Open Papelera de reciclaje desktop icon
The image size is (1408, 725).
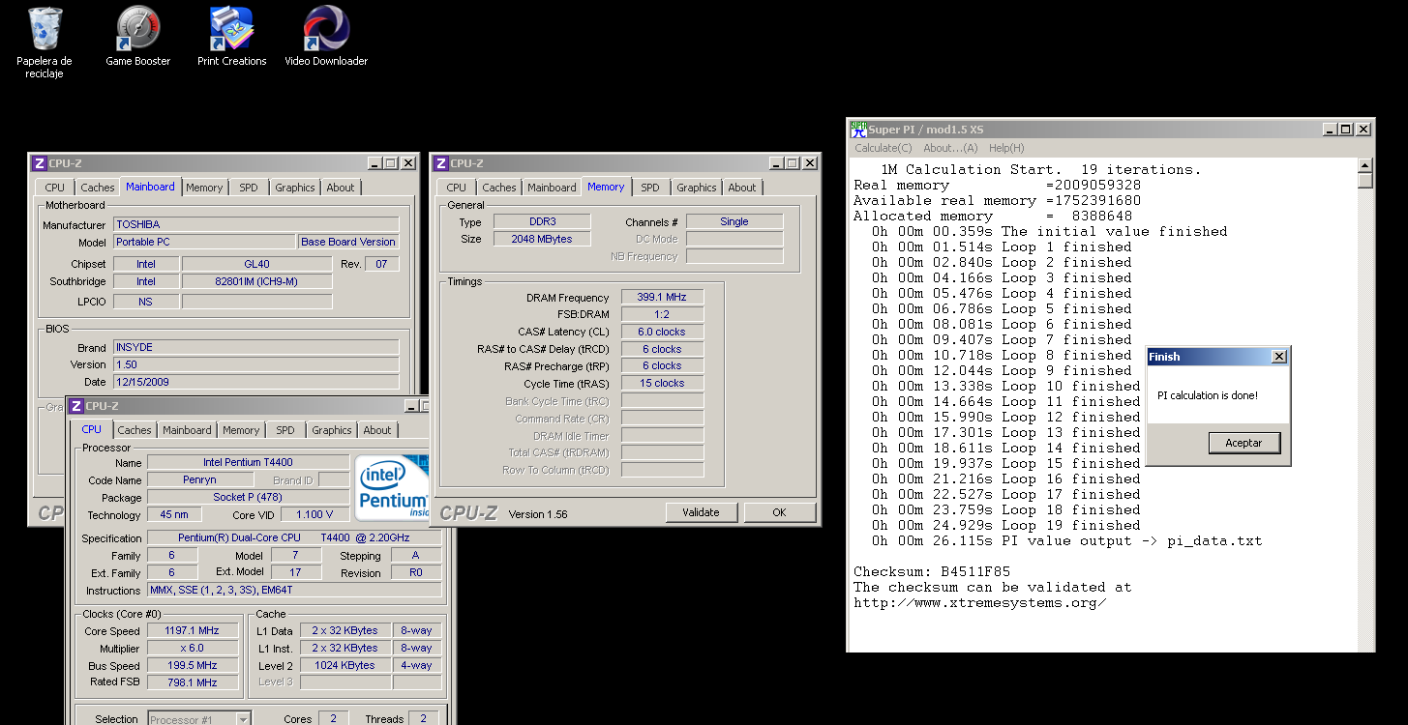(x=45, y=43)
